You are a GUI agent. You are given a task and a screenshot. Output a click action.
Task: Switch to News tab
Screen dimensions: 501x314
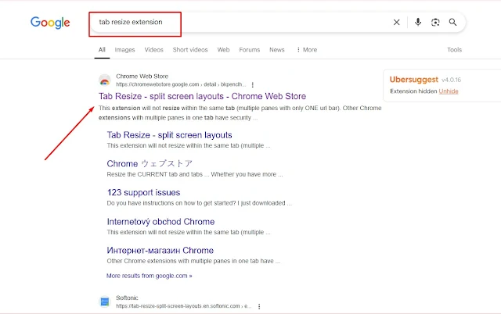point(276,50)
